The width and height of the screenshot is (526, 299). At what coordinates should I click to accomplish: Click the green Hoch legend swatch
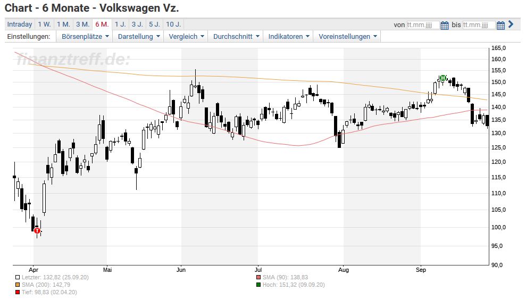coord(258,285)
